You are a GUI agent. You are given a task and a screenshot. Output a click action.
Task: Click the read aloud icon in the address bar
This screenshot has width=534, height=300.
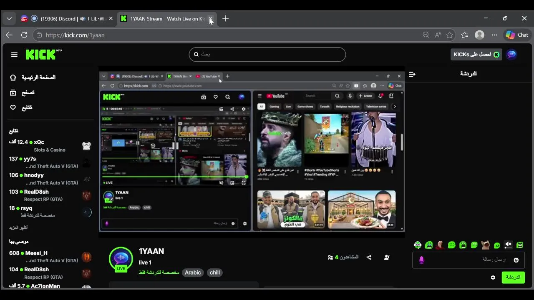tap(438, 35)
